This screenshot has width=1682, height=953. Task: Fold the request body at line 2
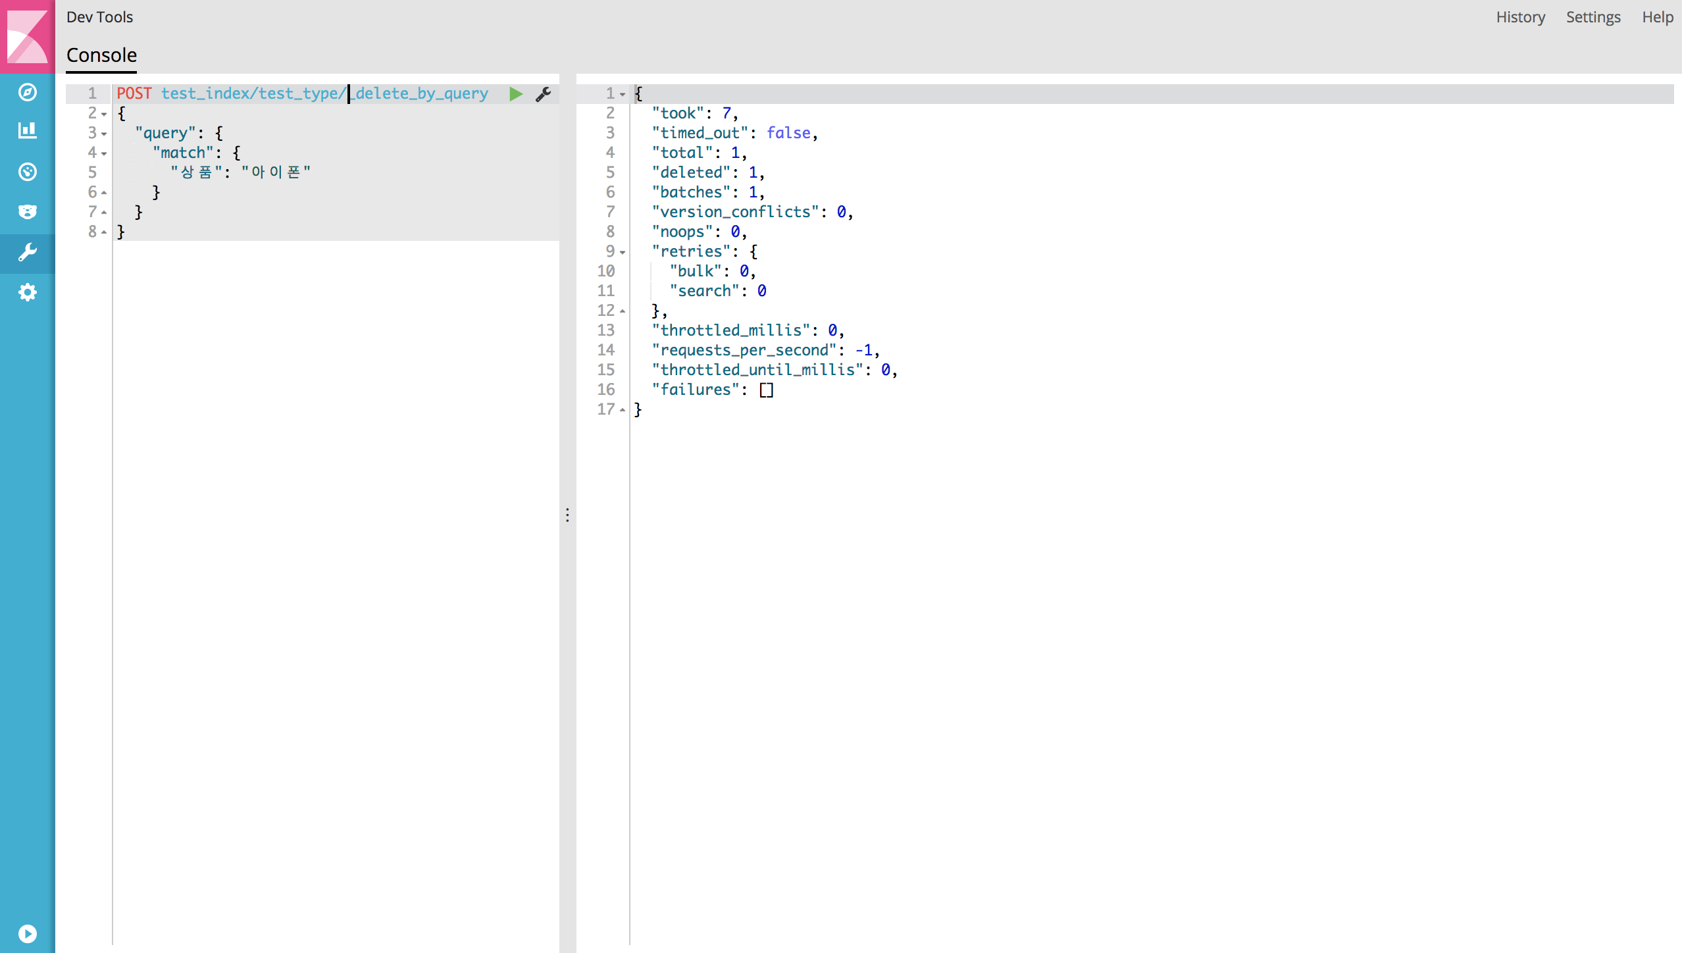[104, 114]
